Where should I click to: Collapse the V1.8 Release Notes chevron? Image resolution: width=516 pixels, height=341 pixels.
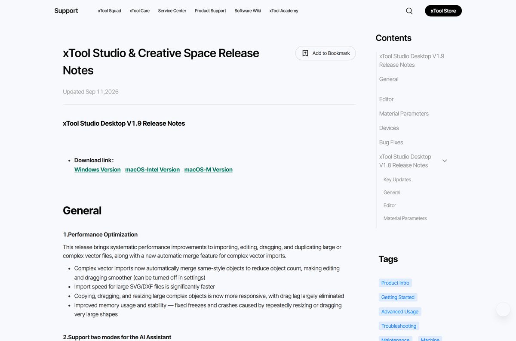445,161
